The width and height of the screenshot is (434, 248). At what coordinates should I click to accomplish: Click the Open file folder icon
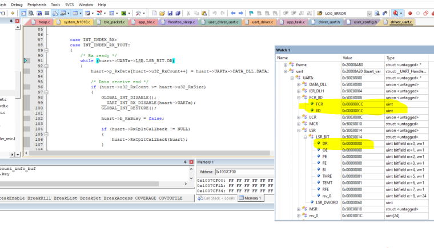tap(162, 13)
